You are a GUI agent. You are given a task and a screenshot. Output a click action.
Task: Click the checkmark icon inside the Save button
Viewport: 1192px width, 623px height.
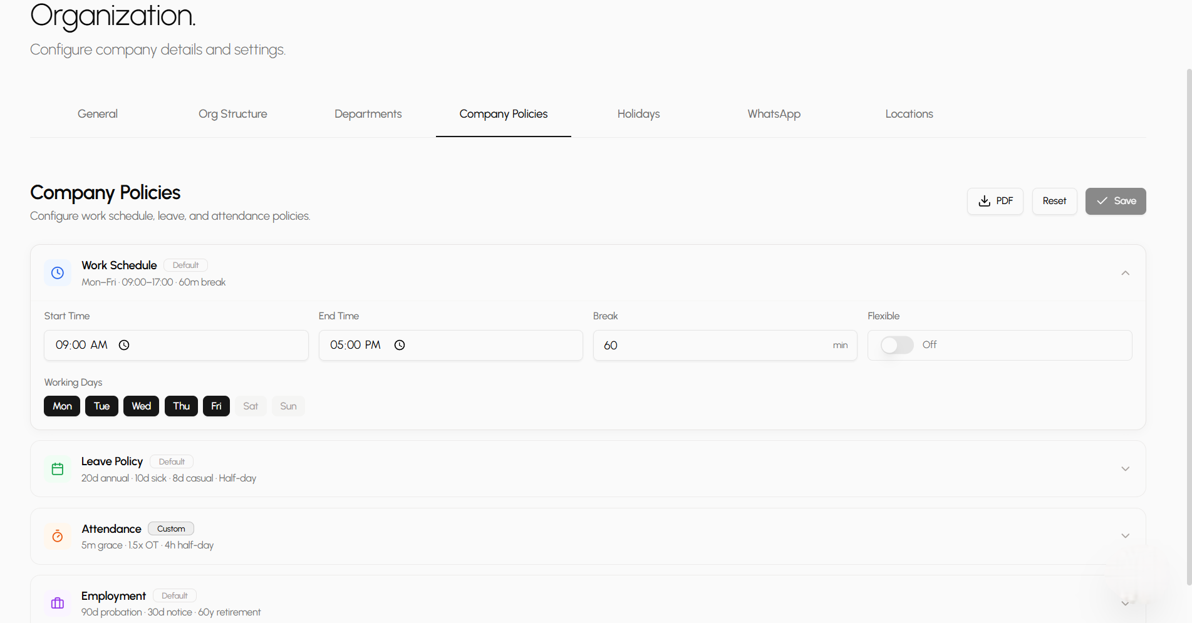coord(1102,201)
